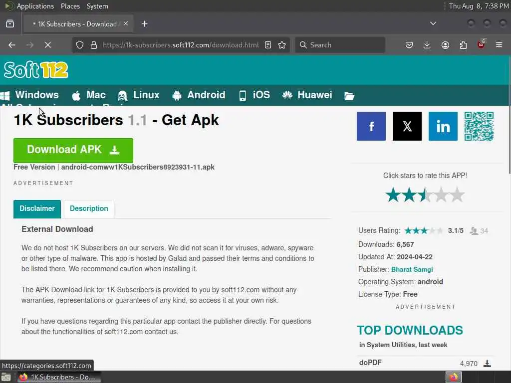Show the downloads panel
Viewport: 511px width, 383px height.
coord(427,45)
